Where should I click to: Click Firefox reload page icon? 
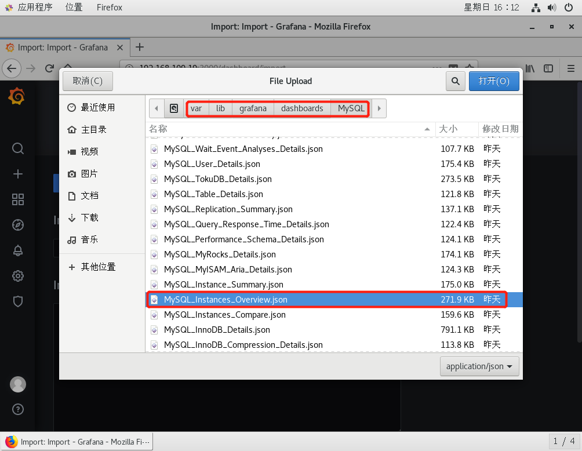pyautogui.click(x=49, y=68)
